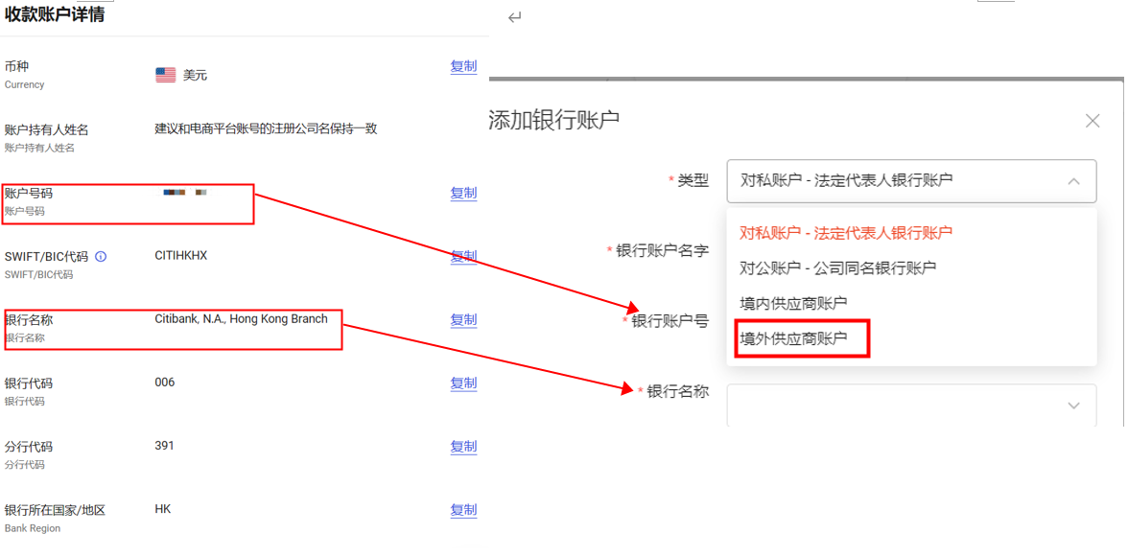Copy the 分行代码 391 value

point(463,446)
